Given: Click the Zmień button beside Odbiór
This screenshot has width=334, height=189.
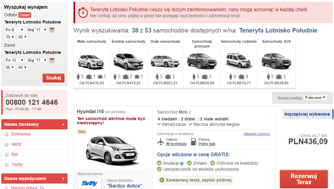Looking at the screenshot, I should (25, 15).
